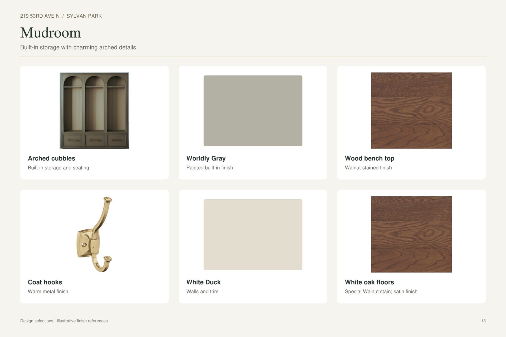Select the White Duck paint swatch
Image resolution: width=506 pixels, height=337 pixels.
[x=253, y=234]
